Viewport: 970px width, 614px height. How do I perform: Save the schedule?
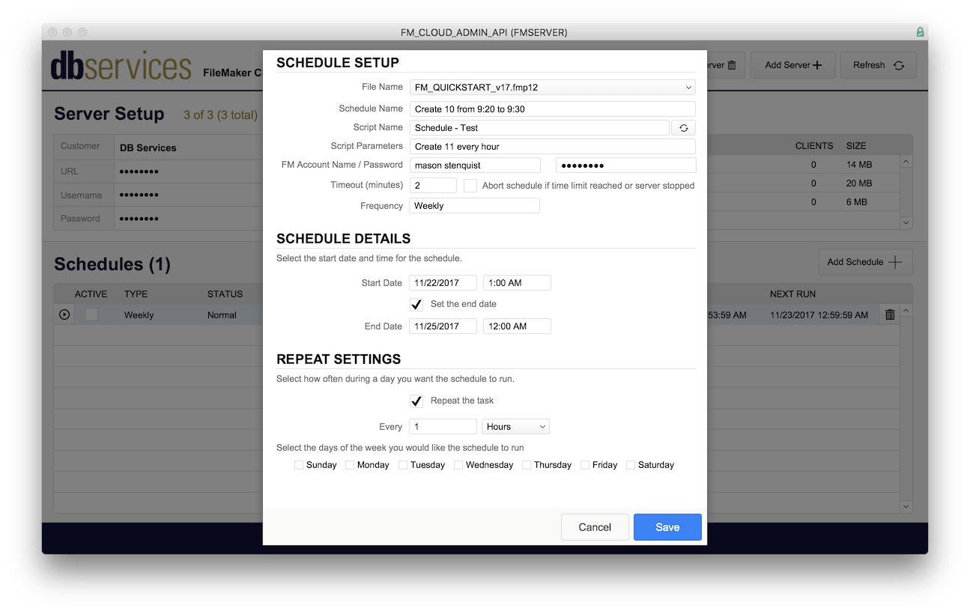click(667, 527)
